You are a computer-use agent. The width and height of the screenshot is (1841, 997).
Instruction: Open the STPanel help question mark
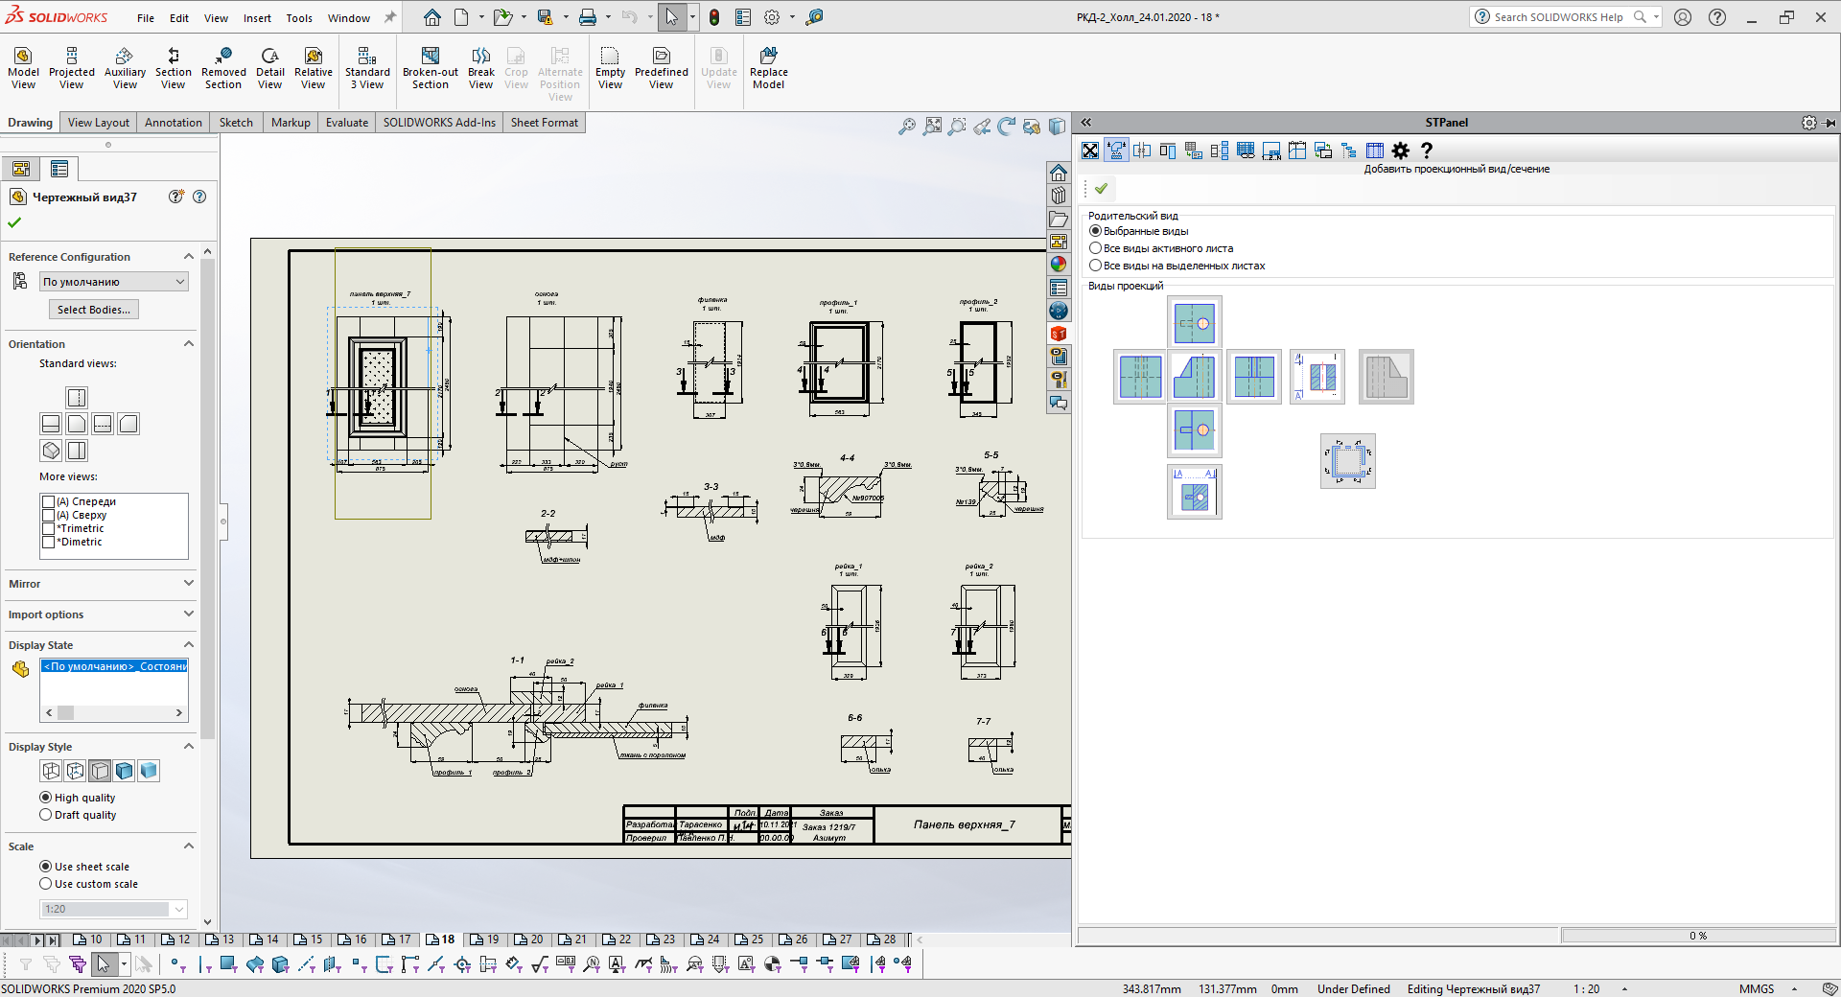tap(1427, 151)
